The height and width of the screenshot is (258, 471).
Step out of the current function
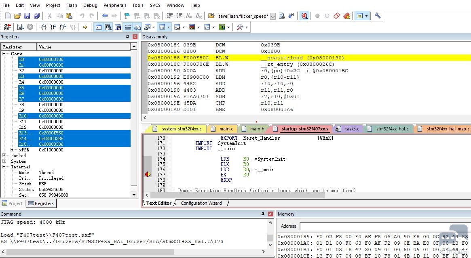pos(63,27)
